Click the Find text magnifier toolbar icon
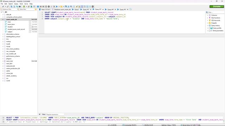The image size is (225, 126). click(71, 7)
